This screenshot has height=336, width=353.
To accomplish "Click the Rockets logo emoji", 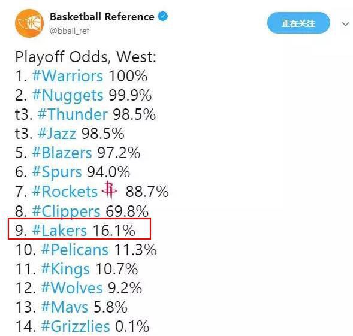I will pos(110,190).
